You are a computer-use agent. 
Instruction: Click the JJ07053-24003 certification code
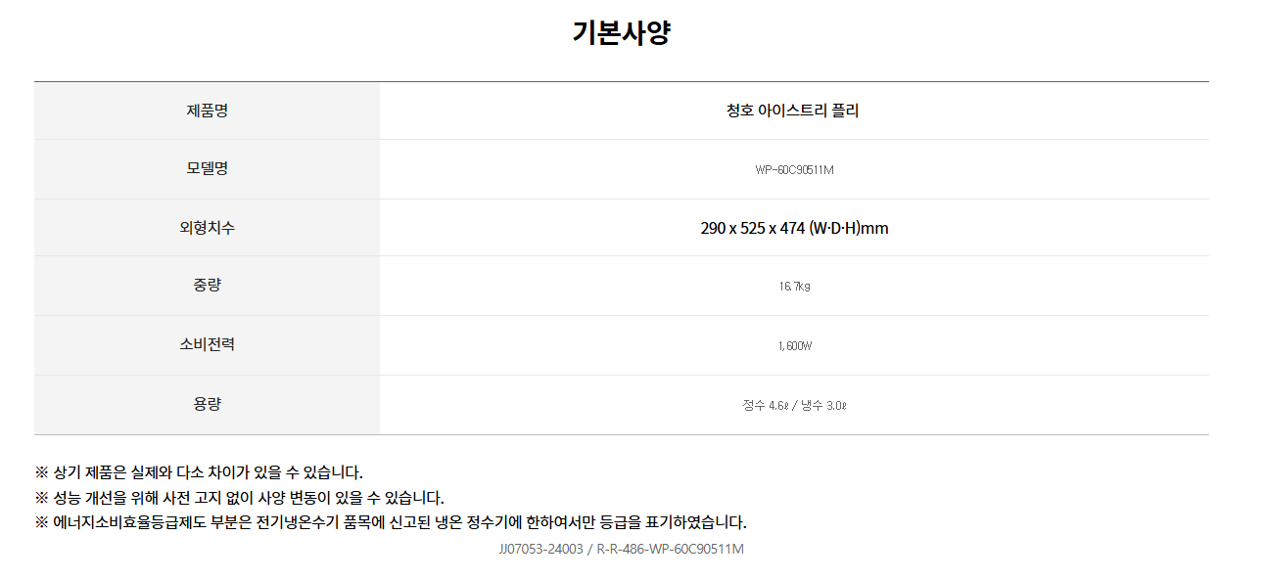(x=540, y=549)
